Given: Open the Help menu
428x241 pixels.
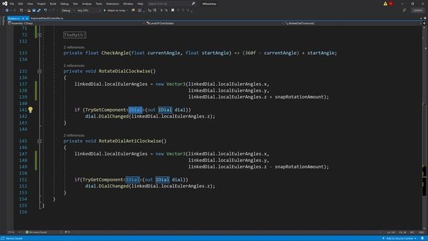Looking at the screenshot, I should 140,4.
